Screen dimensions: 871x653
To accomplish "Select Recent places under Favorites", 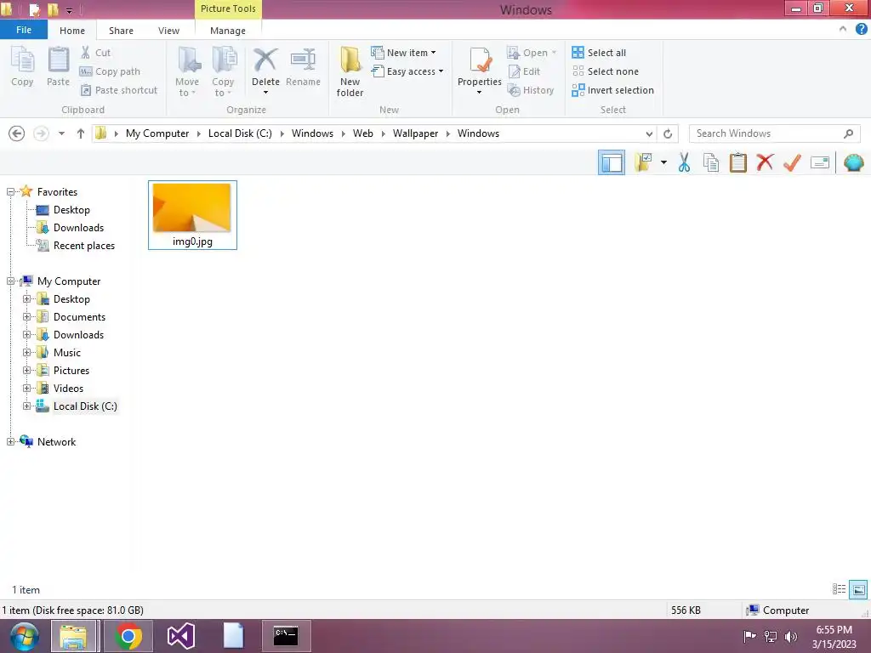I will [x=84, y=246].
